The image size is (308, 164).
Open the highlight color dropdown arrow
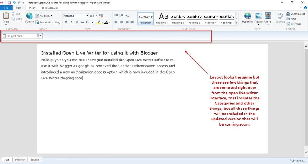tap(102, 22)
